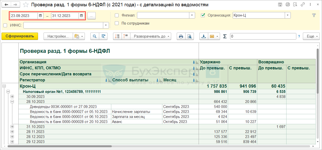This screenshot has height=150, width=322.
Task: Open the Разворачивать до dropdown
Action: [151, 36]
